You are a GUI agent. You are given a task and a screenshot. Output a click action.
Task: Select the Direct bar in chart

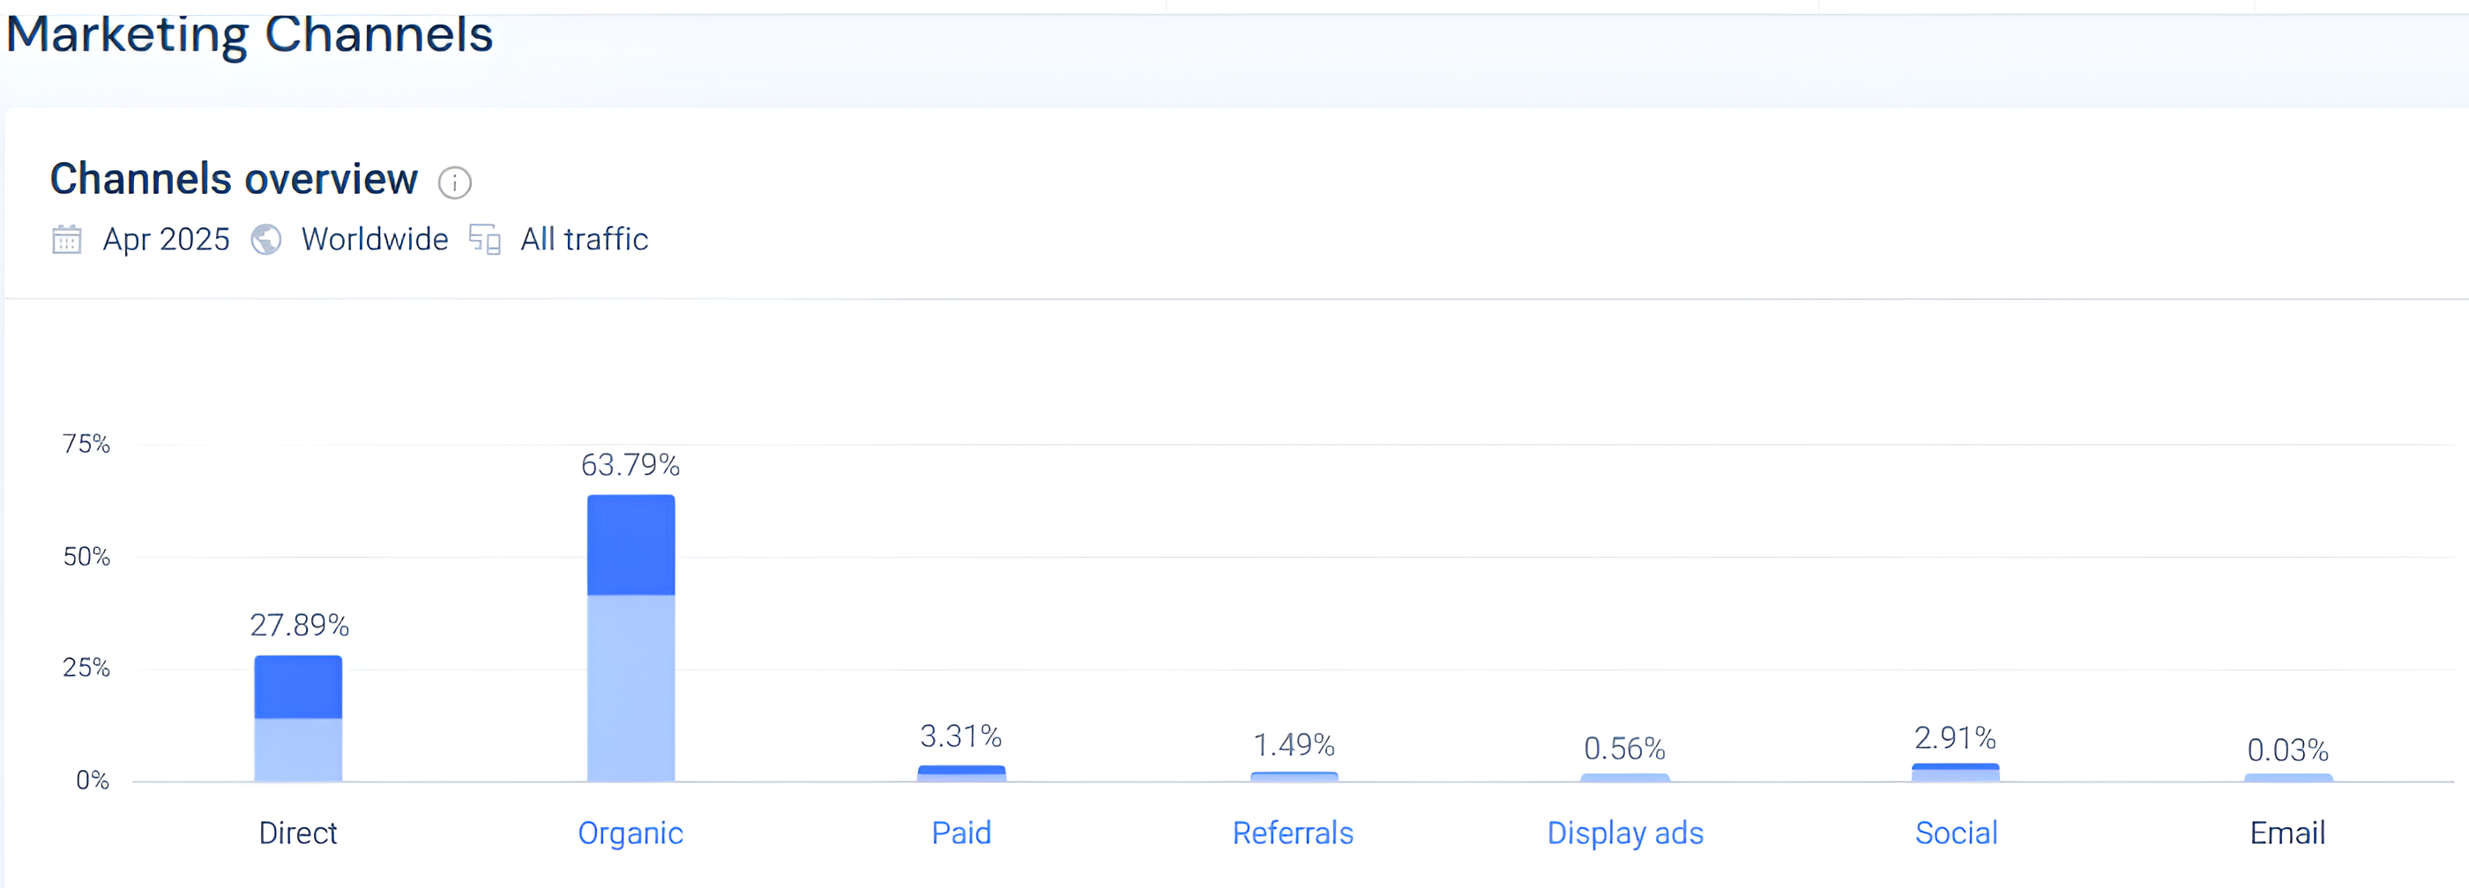(298, 719)
